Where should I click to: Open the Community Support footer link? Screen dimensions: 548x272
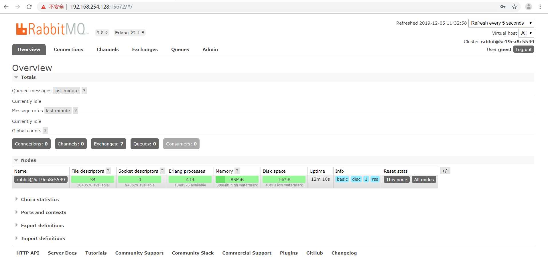[139, 253]
